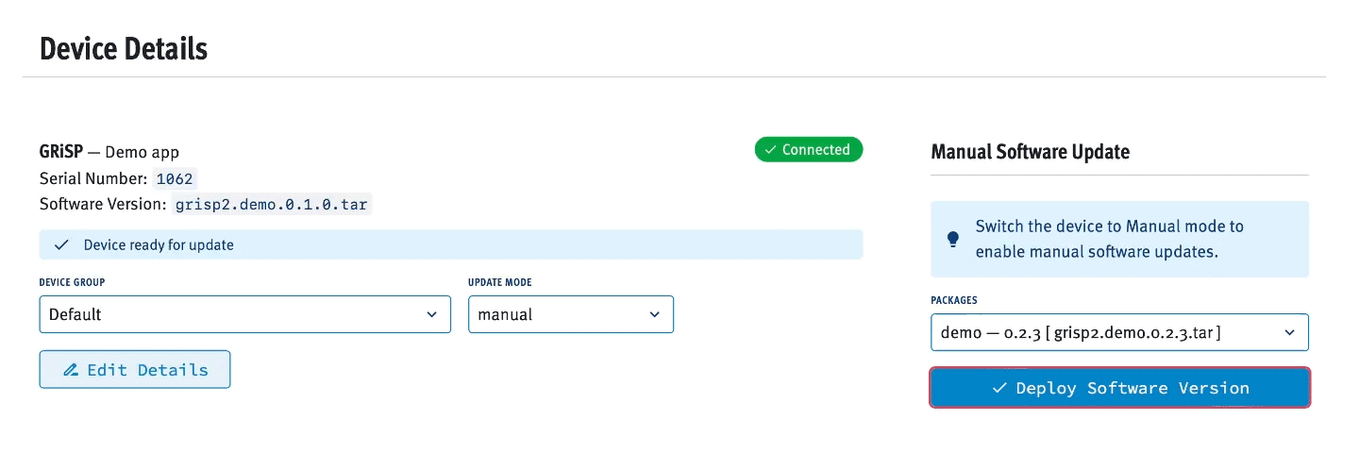This screenshot has height=453, width=1359.
Task: Click the GRiSP Demo app device name
Action: (109, 152)
